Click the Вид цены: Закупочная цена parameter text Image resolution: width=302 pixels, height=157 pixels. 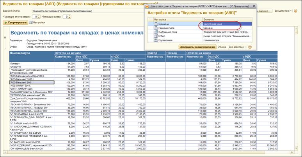coord(42,40)
